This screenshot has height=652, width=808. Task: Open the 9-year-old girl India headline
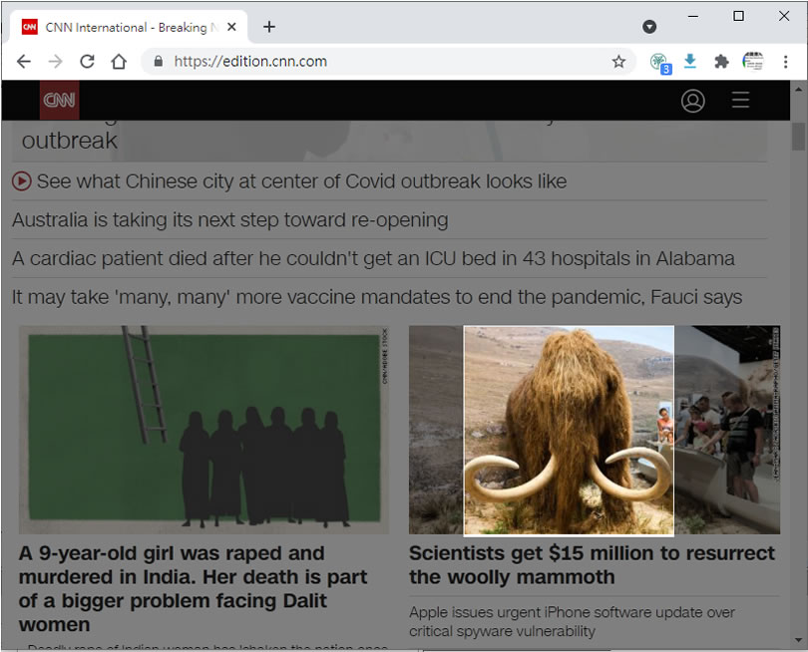click(194, 589)
